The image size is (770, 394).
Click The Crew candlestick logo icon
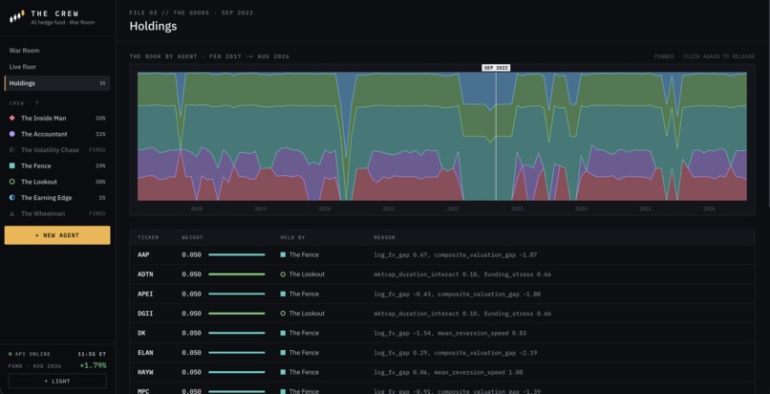click(17, 17)
